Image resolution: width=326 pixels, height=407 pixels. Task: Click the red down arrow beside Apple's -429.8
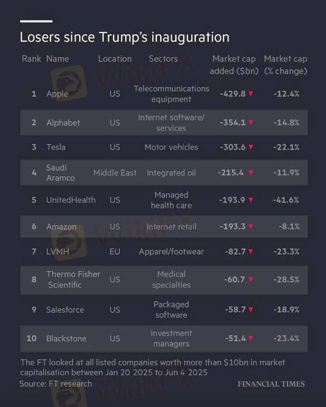coord(250,94)
